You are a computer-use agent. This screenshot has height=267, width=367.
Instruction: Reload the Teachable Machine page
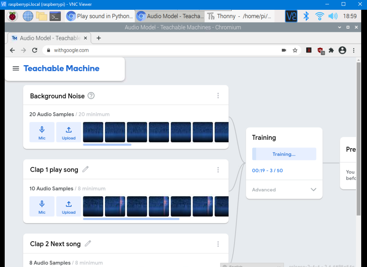point(35,50)
